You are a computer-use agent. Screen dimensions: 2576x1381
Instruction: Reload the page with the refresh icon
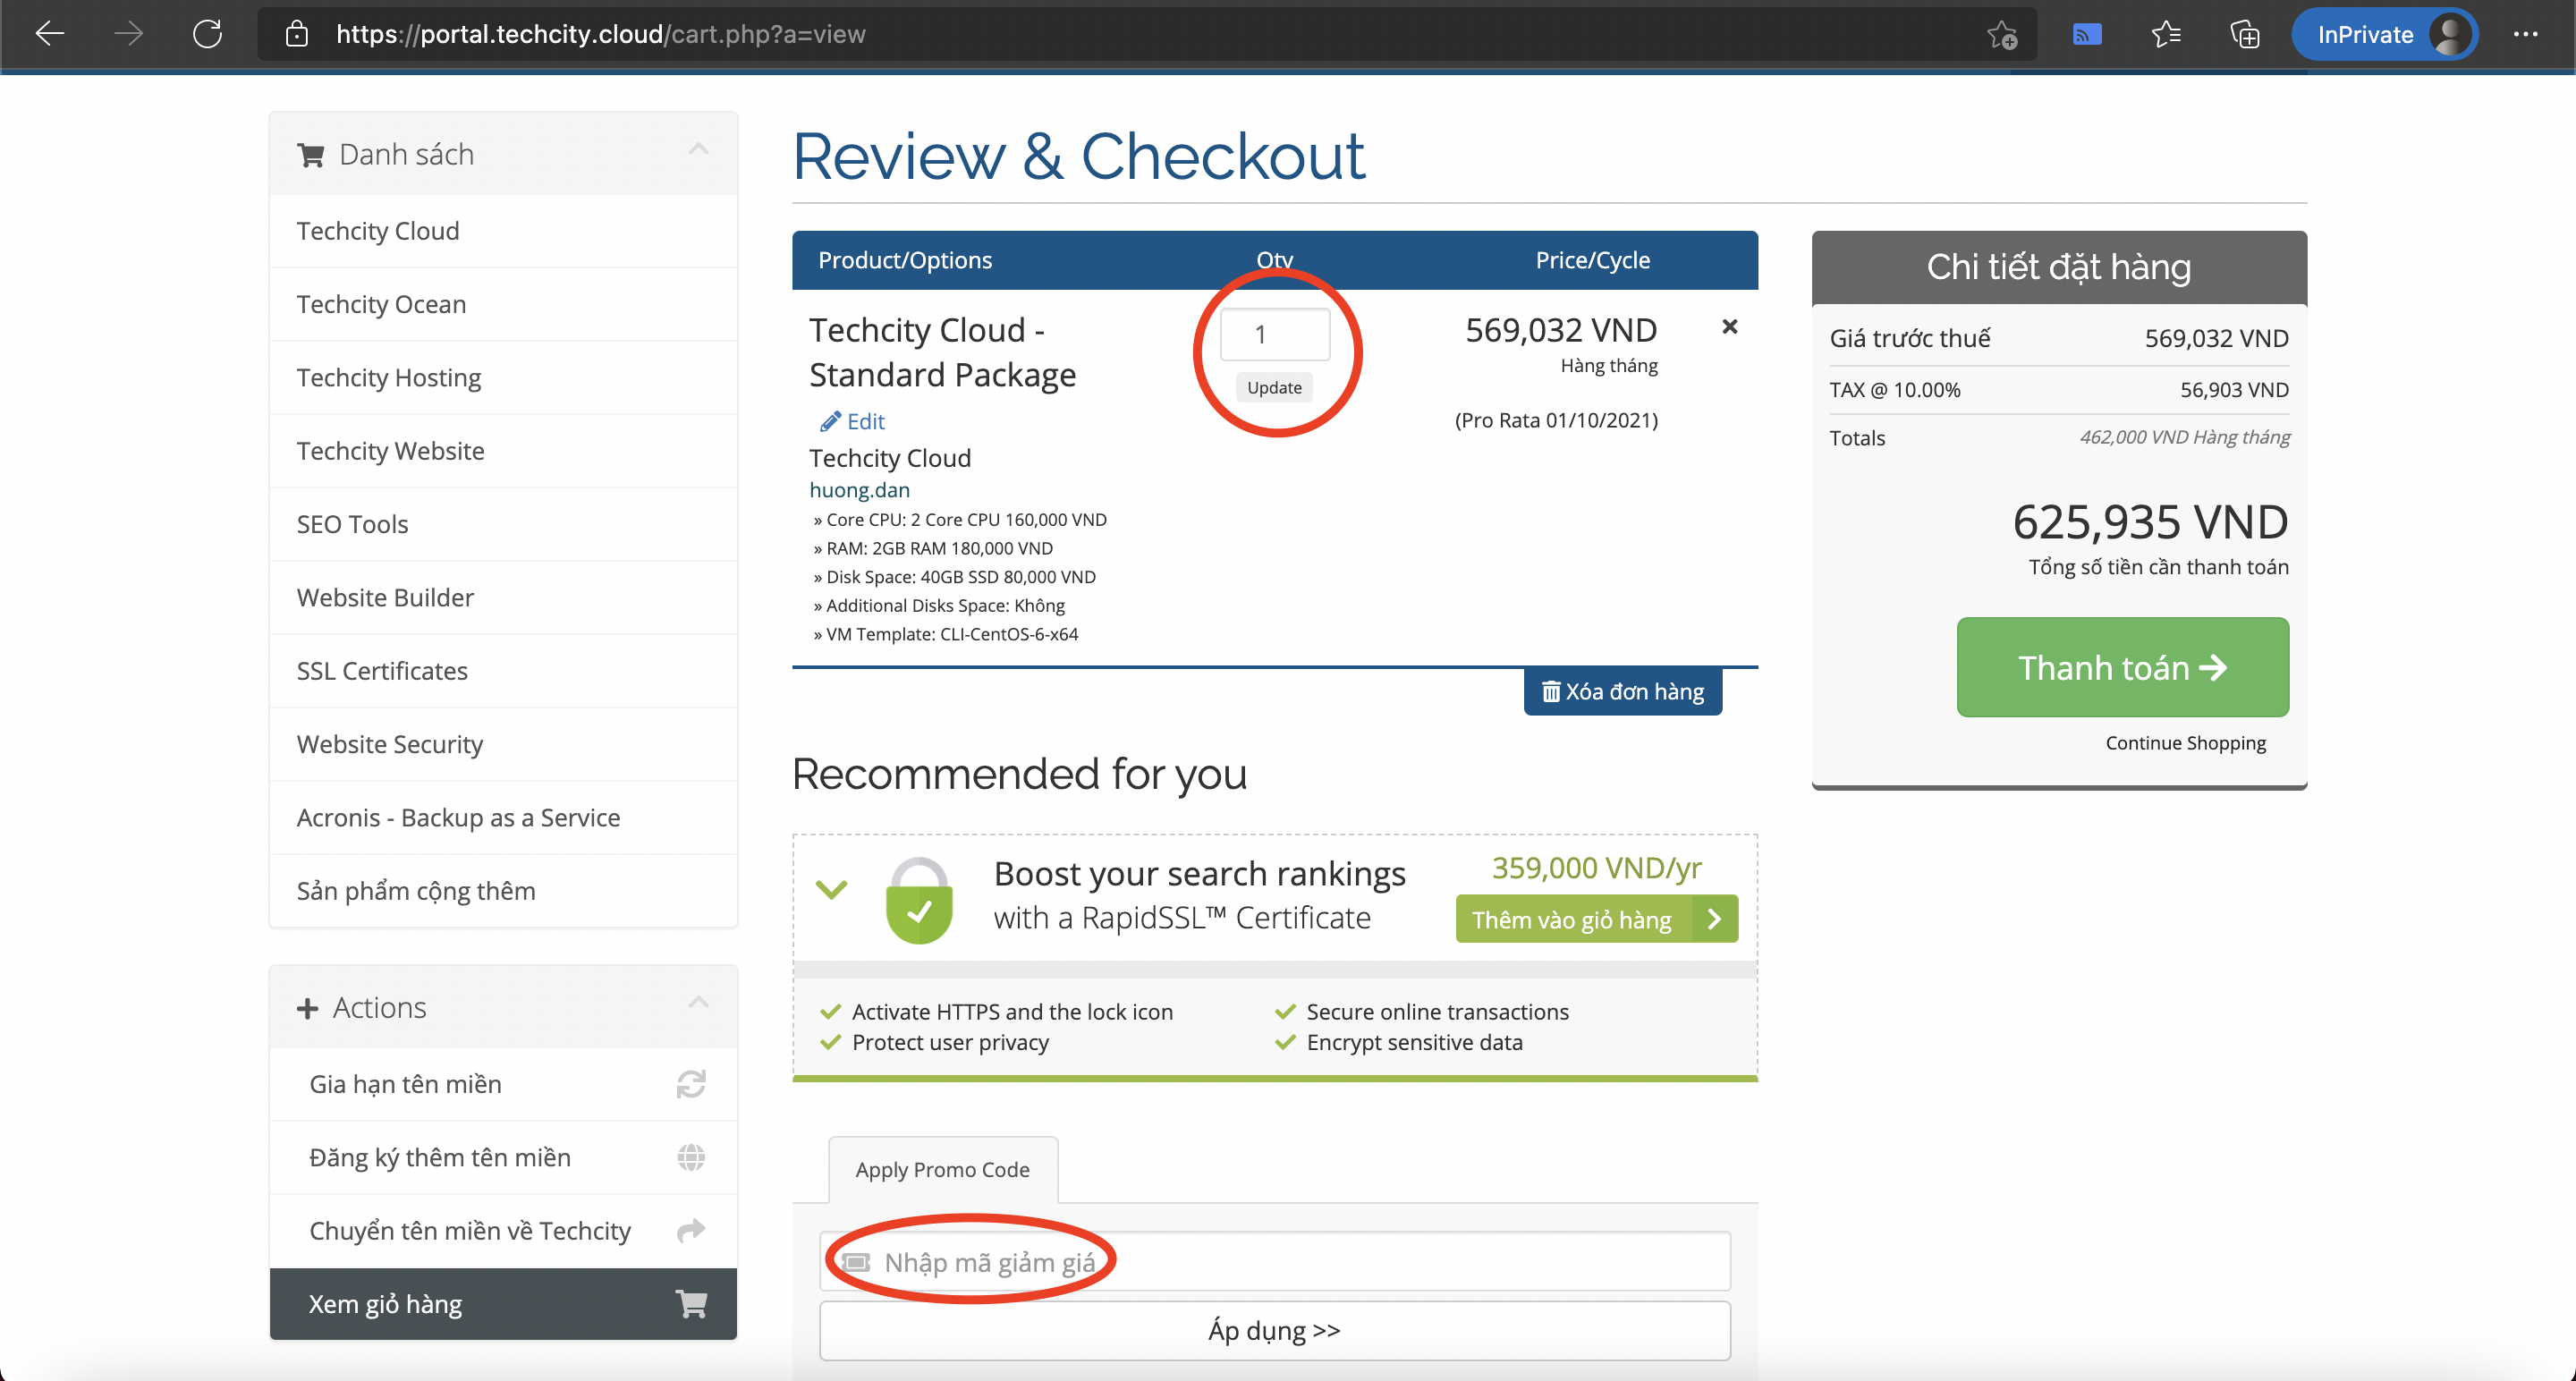pos(207,34)
